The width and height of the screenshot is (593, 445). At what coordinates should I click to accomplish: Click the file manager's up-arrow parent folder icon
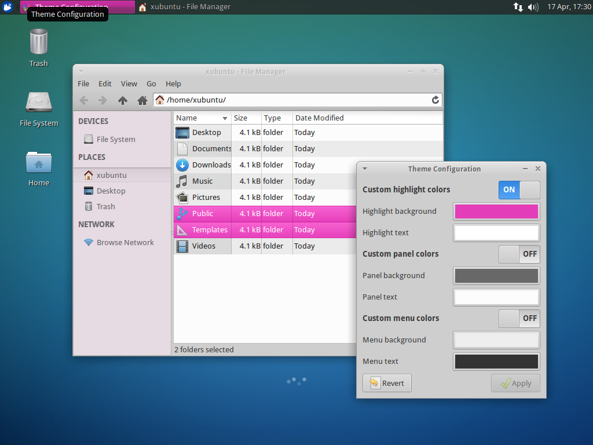point(123,100)
